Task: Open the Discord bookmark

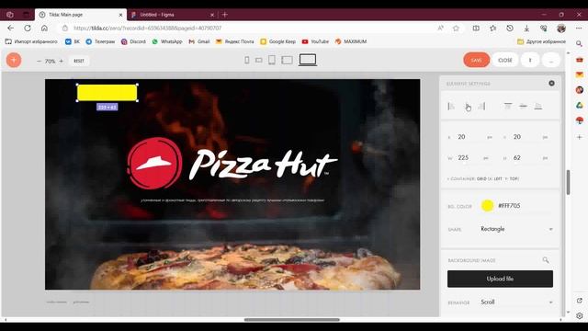Action: pos(133,41)
